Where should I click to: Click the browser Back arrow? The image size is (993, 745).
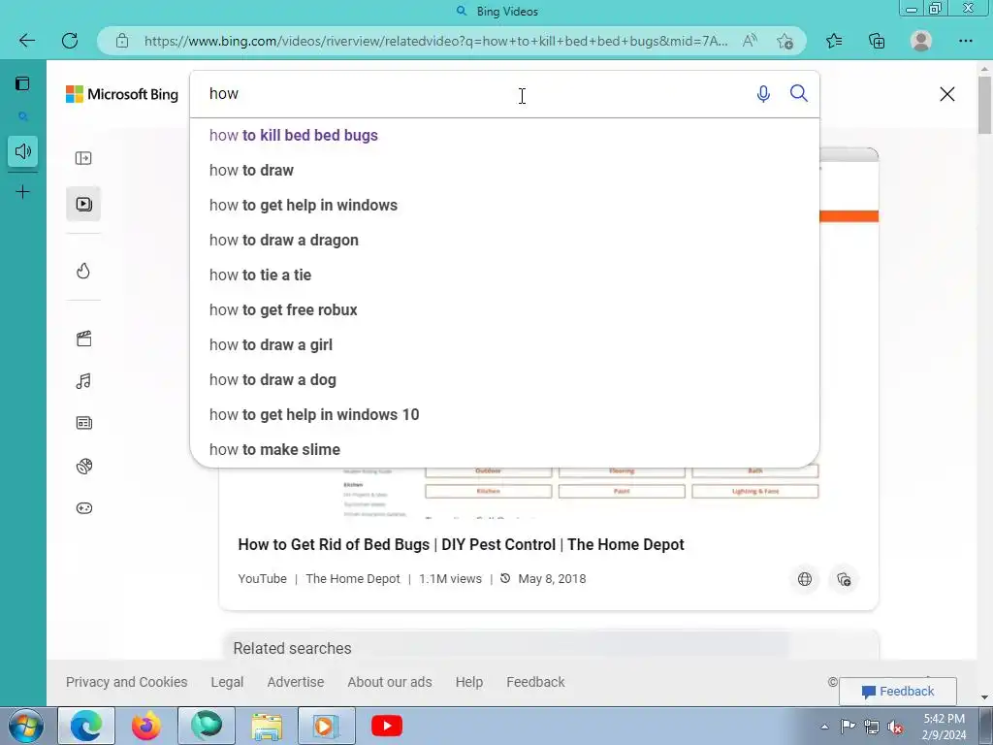coord(26,41)
